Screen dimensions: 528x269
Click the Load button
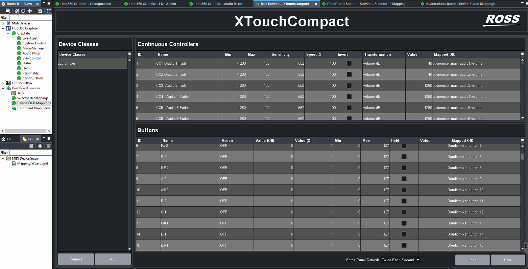pyautogui.click(x=472, y=260)
